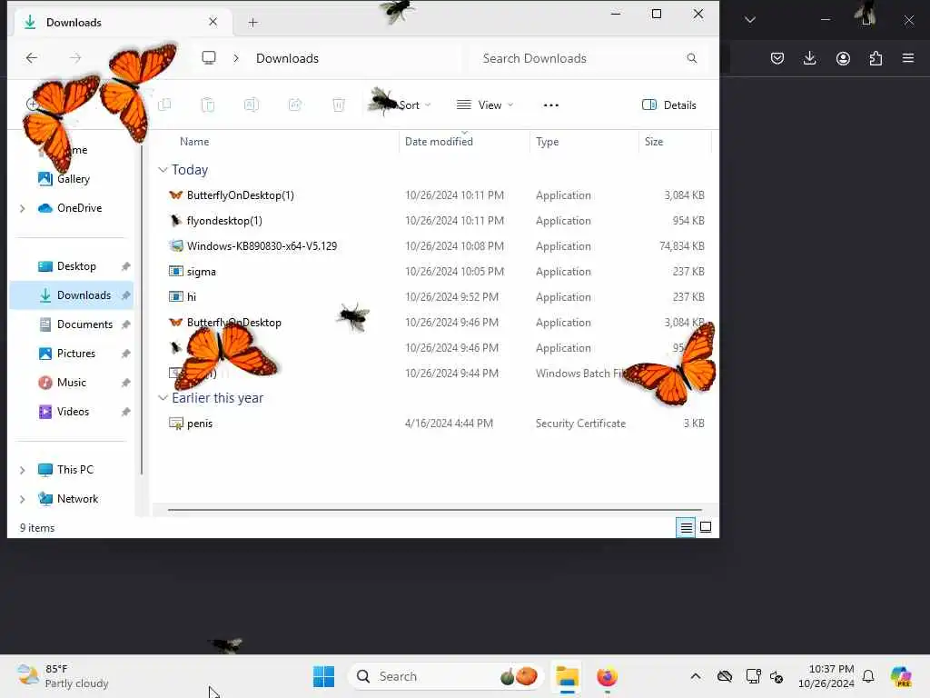930x698 pixels.
Task: Click the Paste toolbar icon
Action: (x=208, y=105)
